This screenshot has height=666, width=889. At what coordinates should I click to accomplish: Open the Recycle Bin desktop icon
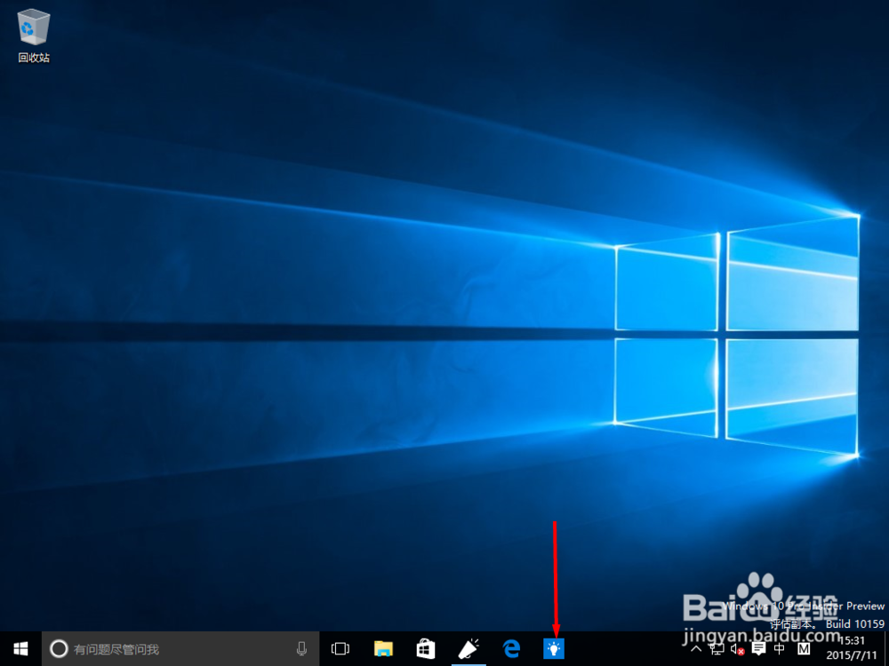coord(34,36)
